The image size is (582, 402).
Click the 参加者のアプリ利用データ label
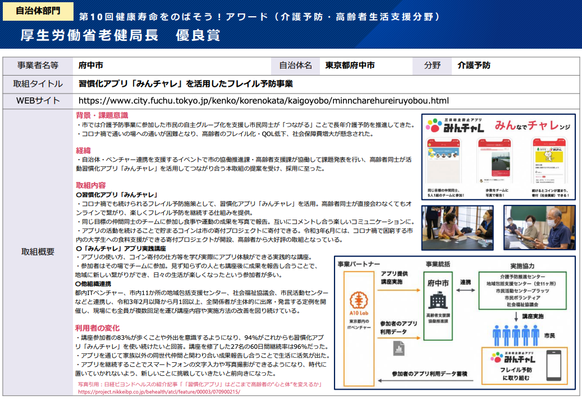click(398, 328)
